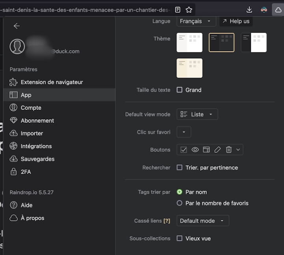Open the Aide help link
The image size is (284, 255).
coord(26,205)
